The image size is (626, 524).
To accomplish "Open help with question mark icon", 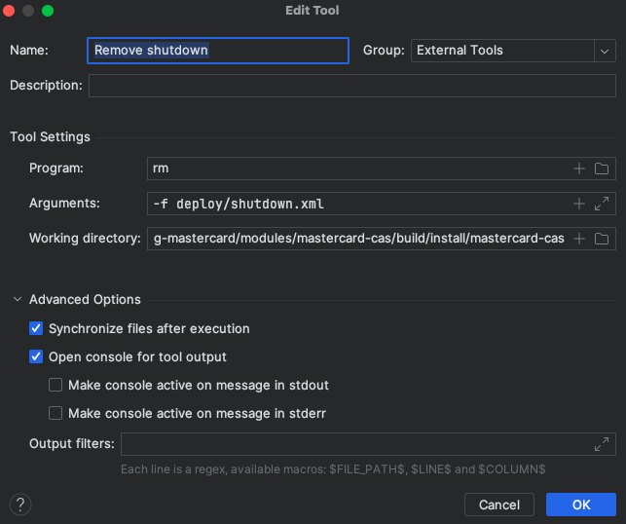I will coord(20,505).
